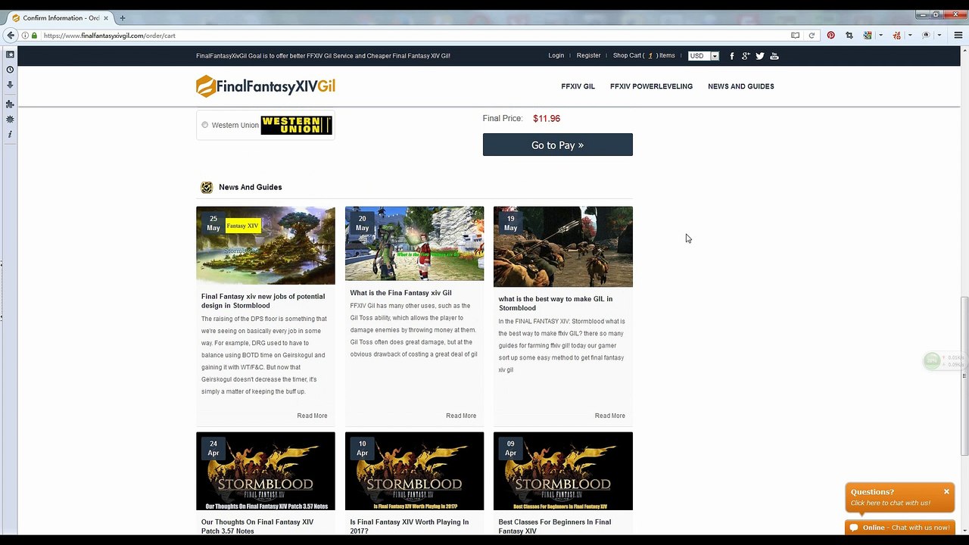Select the Western Union payment radio button

[x=205, y=125]
